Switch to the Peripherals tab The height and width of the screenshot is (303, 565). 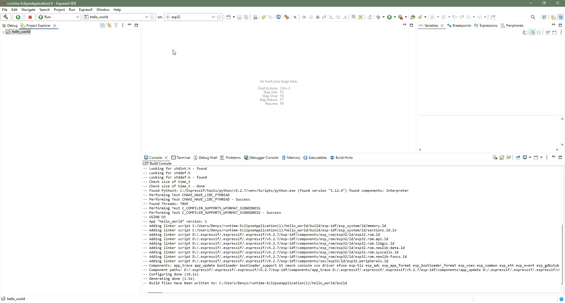512,26
